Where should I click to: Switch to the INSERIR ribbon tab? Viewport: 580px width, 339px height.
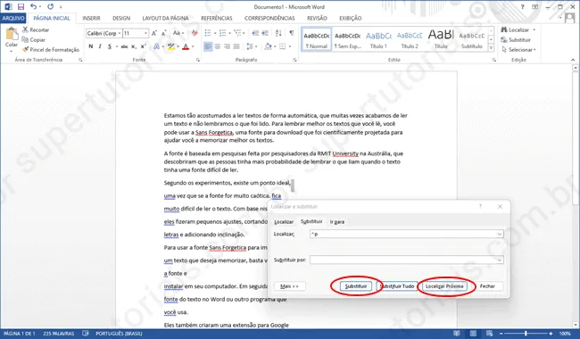(x=91, y=18)
